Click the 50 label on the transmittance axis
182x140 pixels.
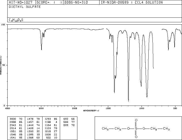(4, 65)
